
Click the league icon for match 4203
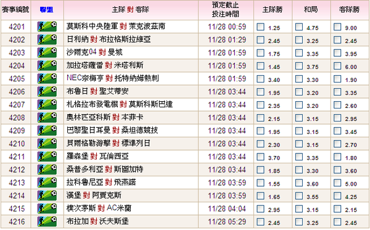pos(47,52)
